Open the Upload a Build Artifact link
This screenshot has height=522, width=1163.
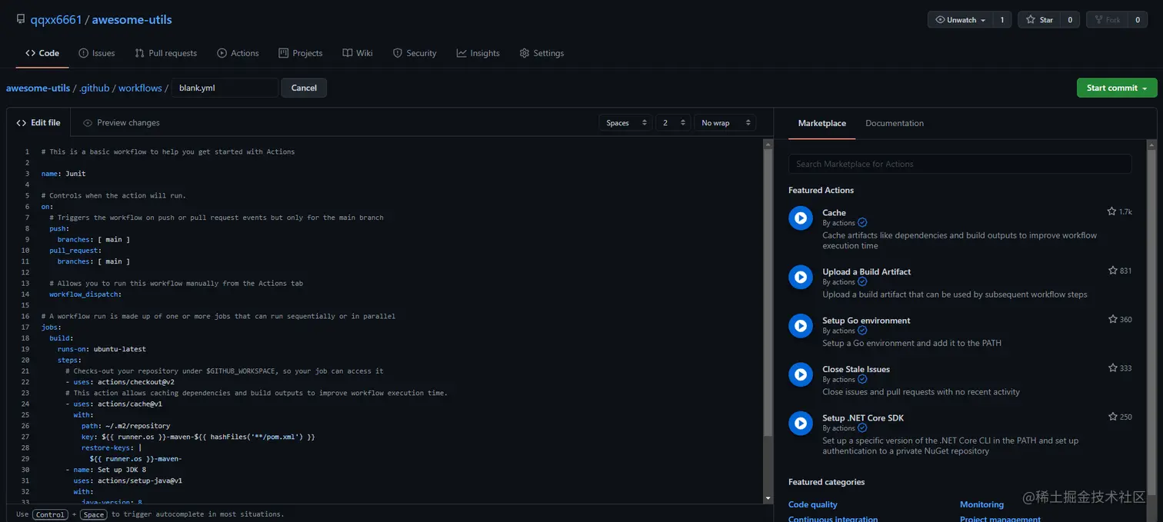coord(866,271)
